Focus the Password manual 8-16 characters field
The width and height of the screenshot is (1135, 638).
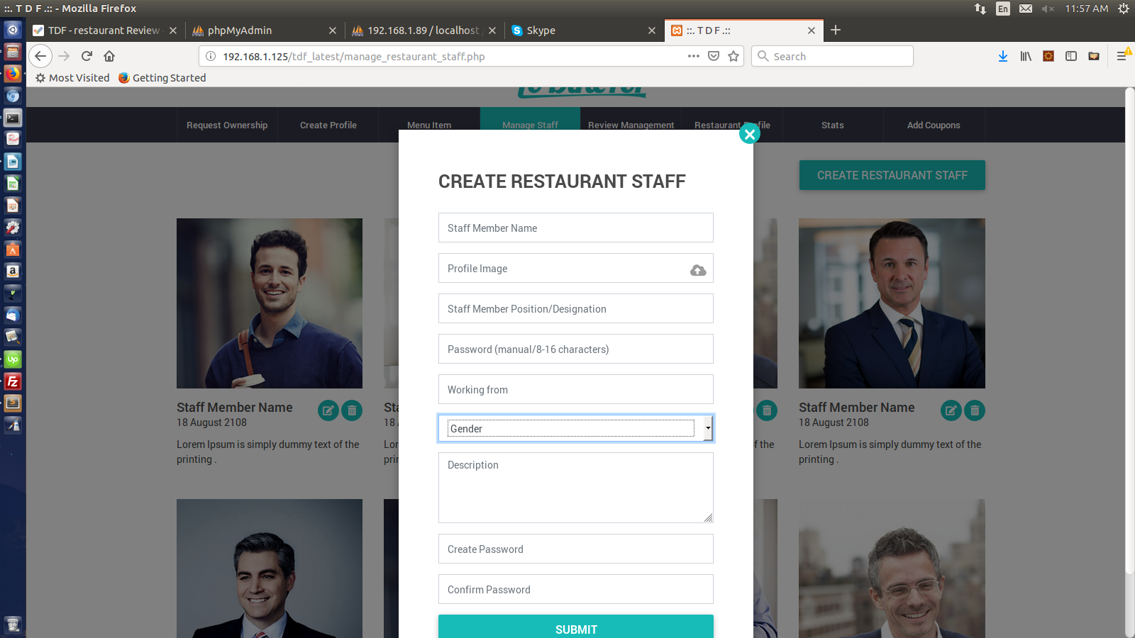pyautogui.click(x=576, y=349)
